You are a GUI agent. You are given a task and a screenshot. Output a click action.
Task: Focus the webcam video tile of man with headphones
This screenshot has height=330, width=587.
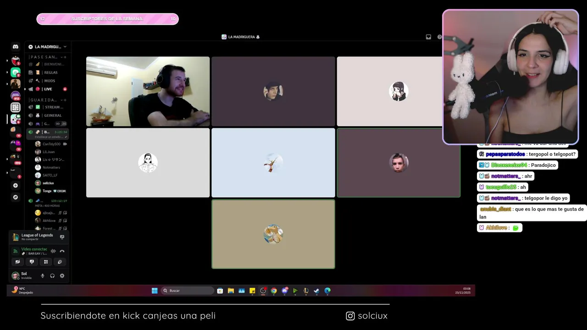tap(148, 91)
